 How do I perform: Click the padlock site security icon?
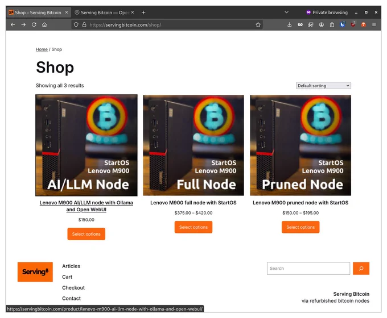click(x=84, y=24)
